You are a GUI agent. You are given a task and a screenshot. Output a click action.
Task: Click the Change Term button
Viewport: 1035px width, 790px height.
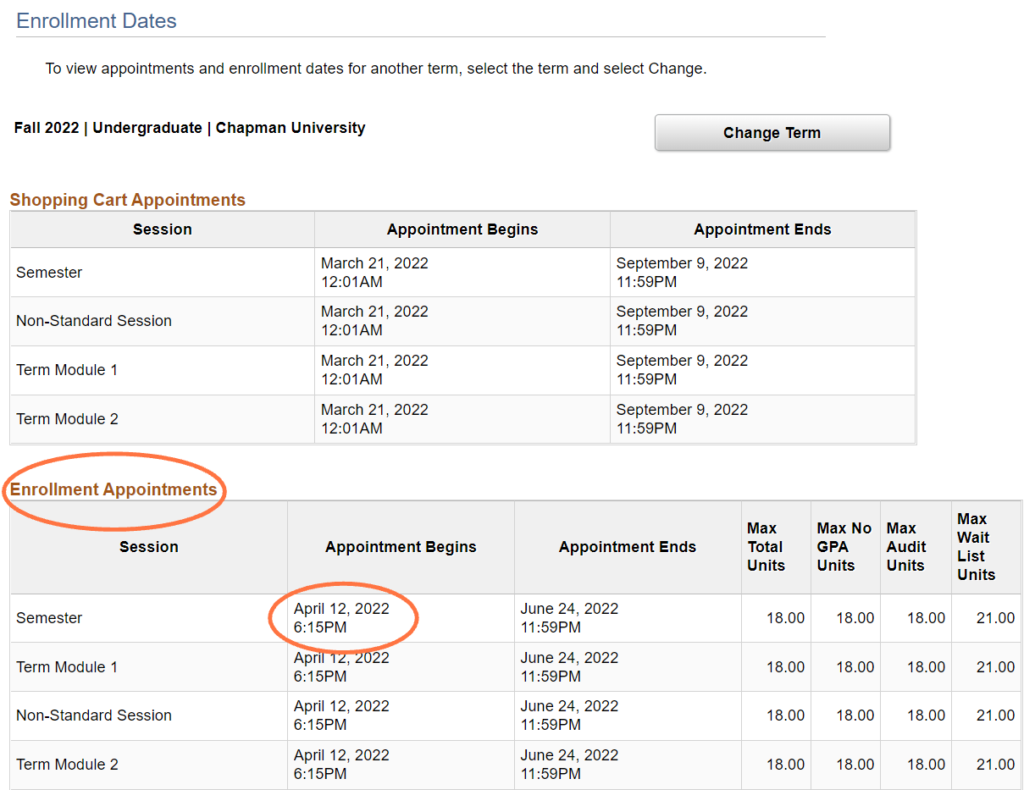click(772, 133)
